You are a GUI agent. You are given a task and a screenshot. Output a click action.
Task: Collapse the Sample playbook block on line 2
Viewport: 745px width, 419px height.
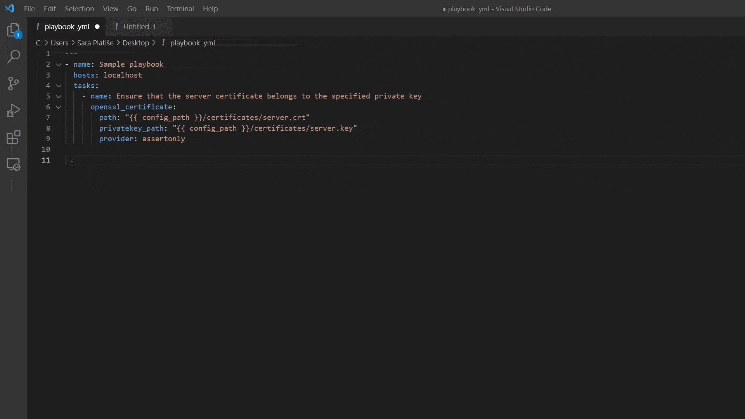pos(59,64)
